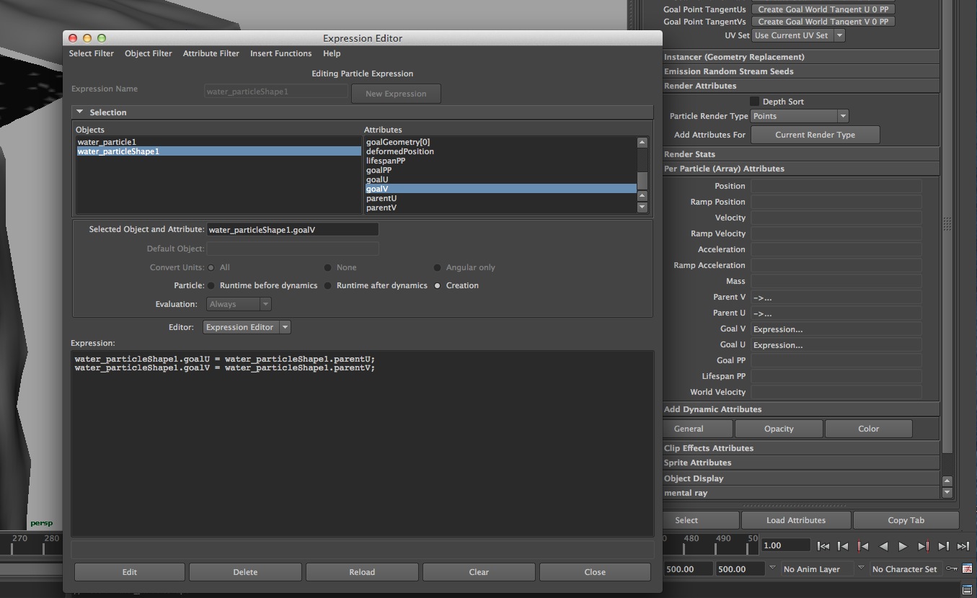This screenshot has height=598, width=977.
Task: Play the animation forwards
Action: click(x=903, y=547)
